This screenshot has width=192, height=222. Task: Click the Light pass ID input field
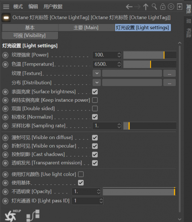pyautogui.click(x=88, y=201)
